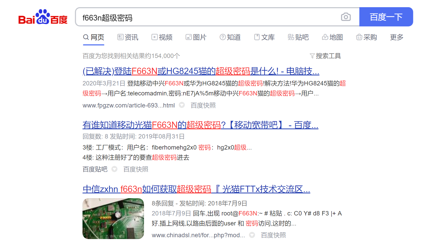Switch to the 网页 web results tab

[94, 37]
